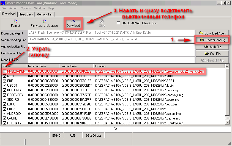
Task: Uncheck the MBR partition checkbox
Action: tap(5, 76)
